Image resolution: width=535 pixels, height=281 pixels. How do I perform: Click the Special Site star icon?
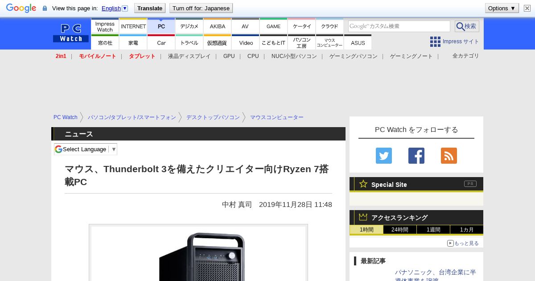pyautogui.click(x=363, y=184)
